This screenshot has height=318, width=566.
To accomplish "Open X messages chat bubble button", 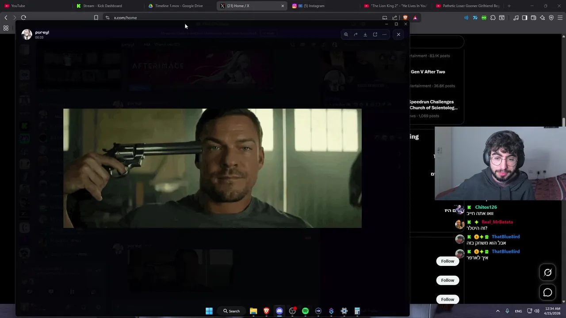I will coord(547,292).
